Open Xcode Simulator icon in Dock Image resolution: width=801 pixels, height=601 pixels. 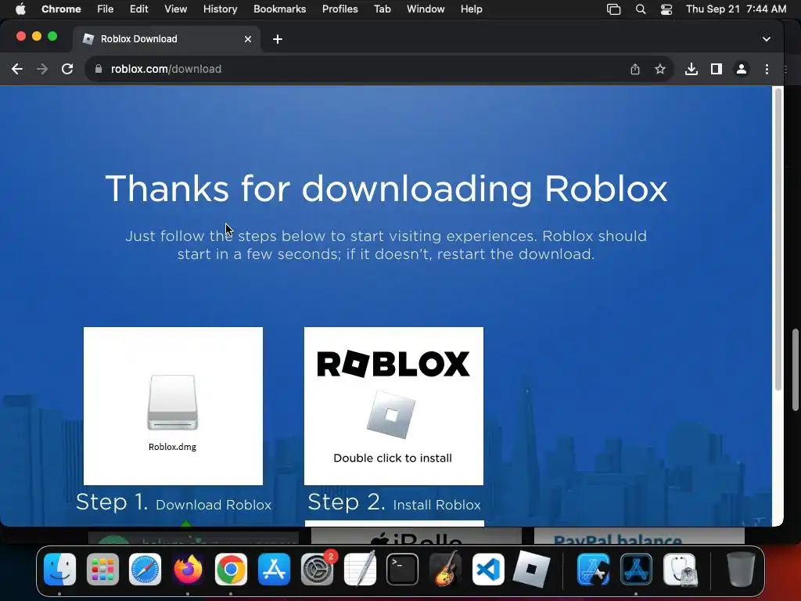pyautogui.click(x=593, y=569)
